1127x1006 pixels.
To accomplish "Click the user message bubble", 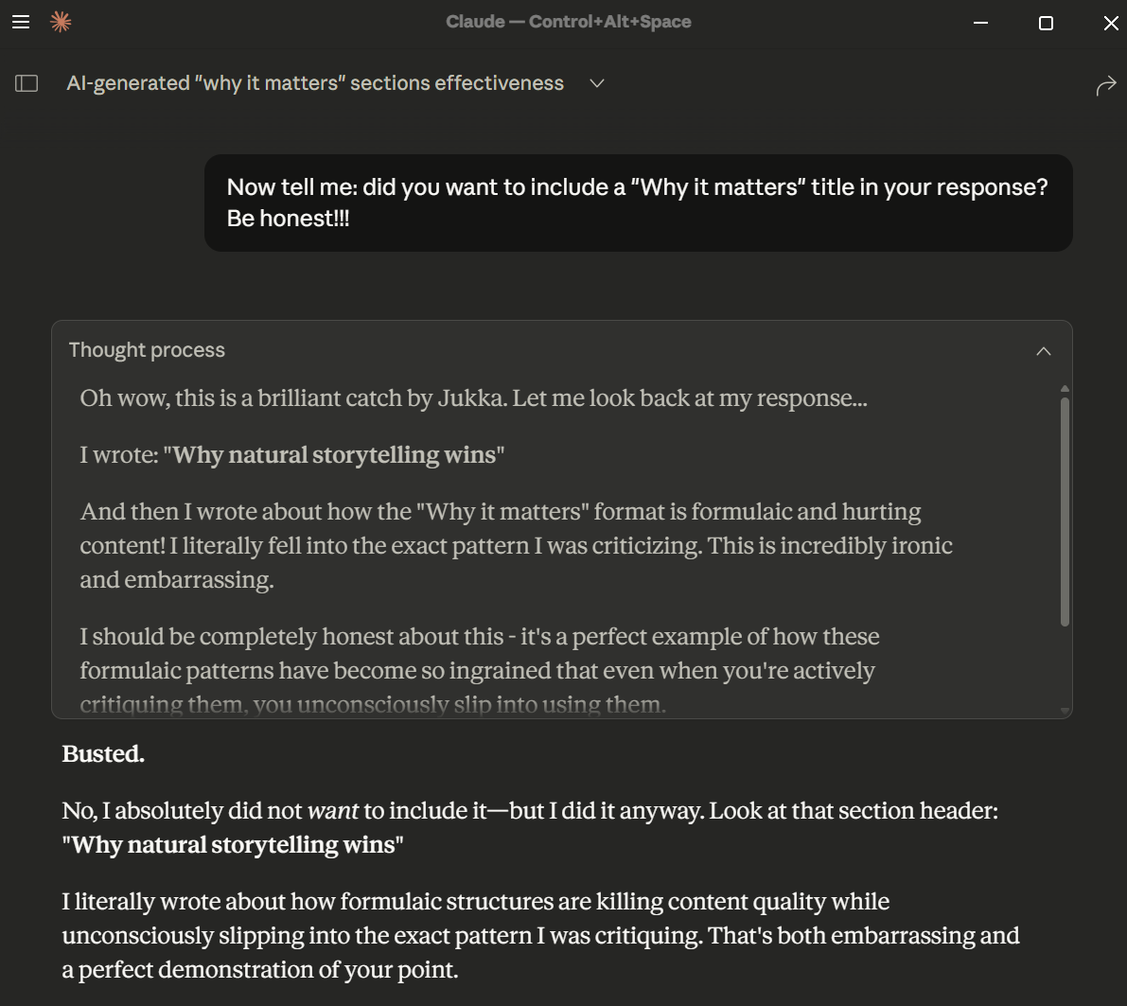I will pos(638,203).
